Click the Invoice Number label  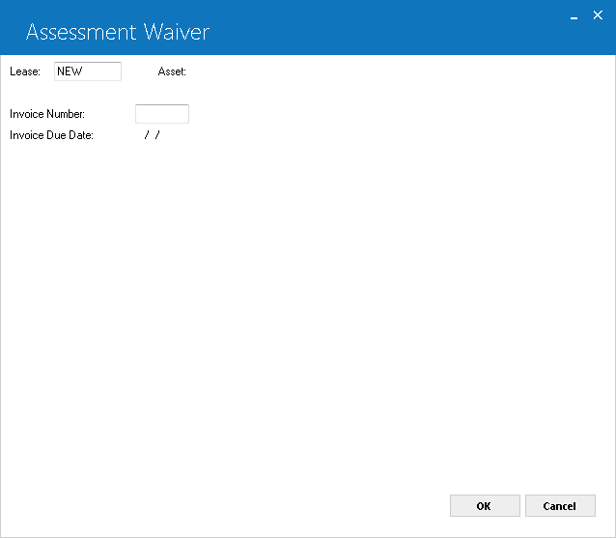[x=47, y=114]
